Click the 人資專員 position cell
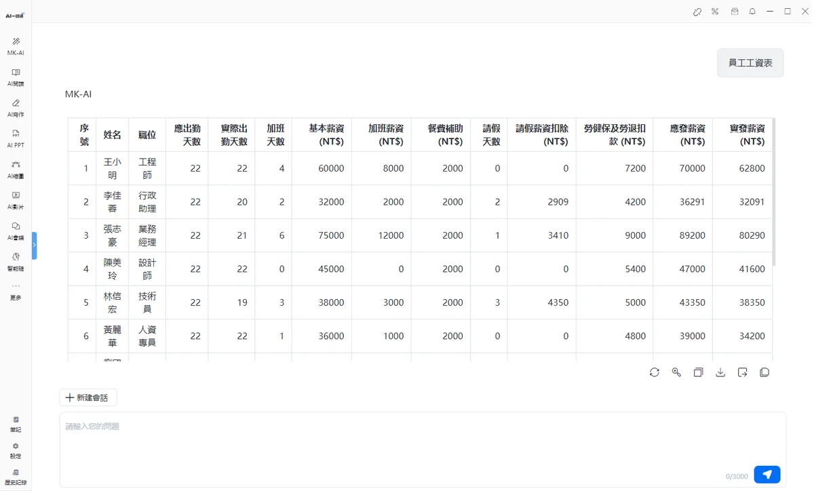Image resolution: width=814 pixels, height=491 pixels. click(147, 336)
